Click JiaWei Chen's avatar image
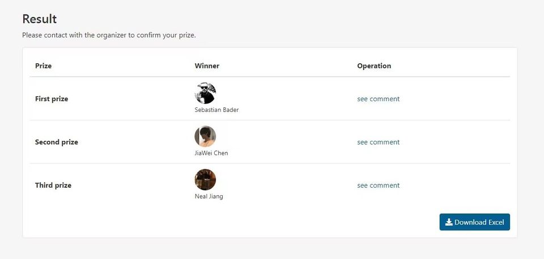The image size is (544, 259). [x=205, y=136]
